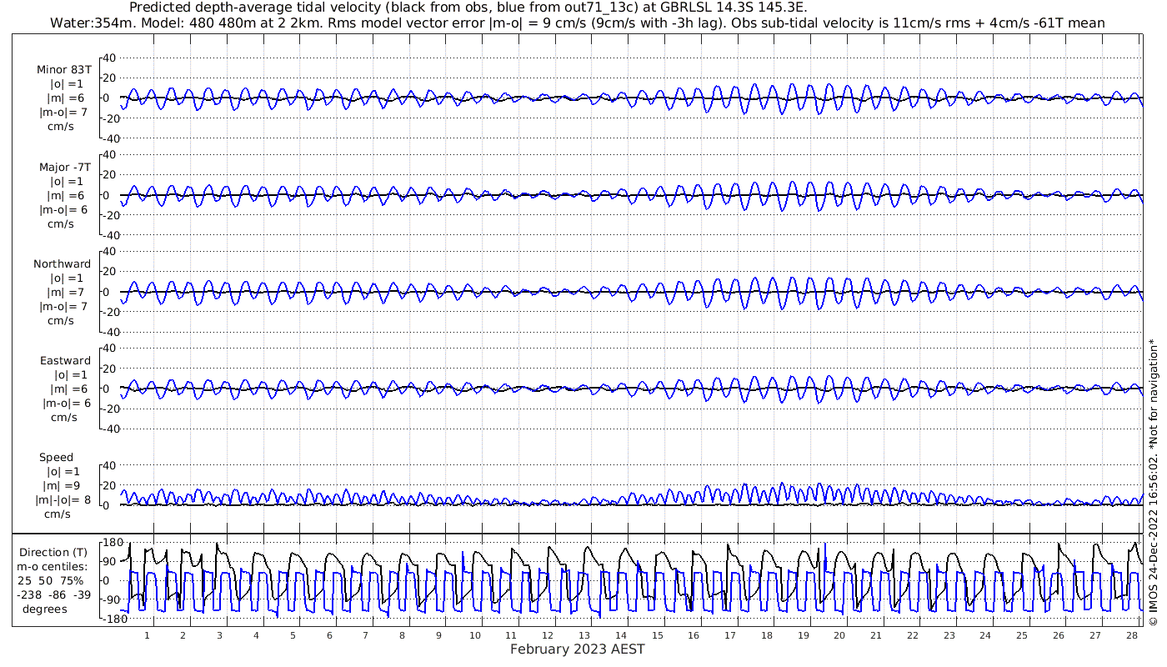Click day '25' on the date axis
Viewport: 1167px width, 667px height.
tap(1022, 635)
